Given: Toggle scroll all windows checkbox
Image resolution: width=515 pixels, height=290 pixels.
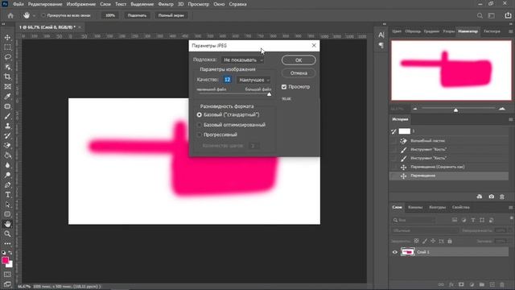Looking at the screenshot, I should tap(43, 15).
